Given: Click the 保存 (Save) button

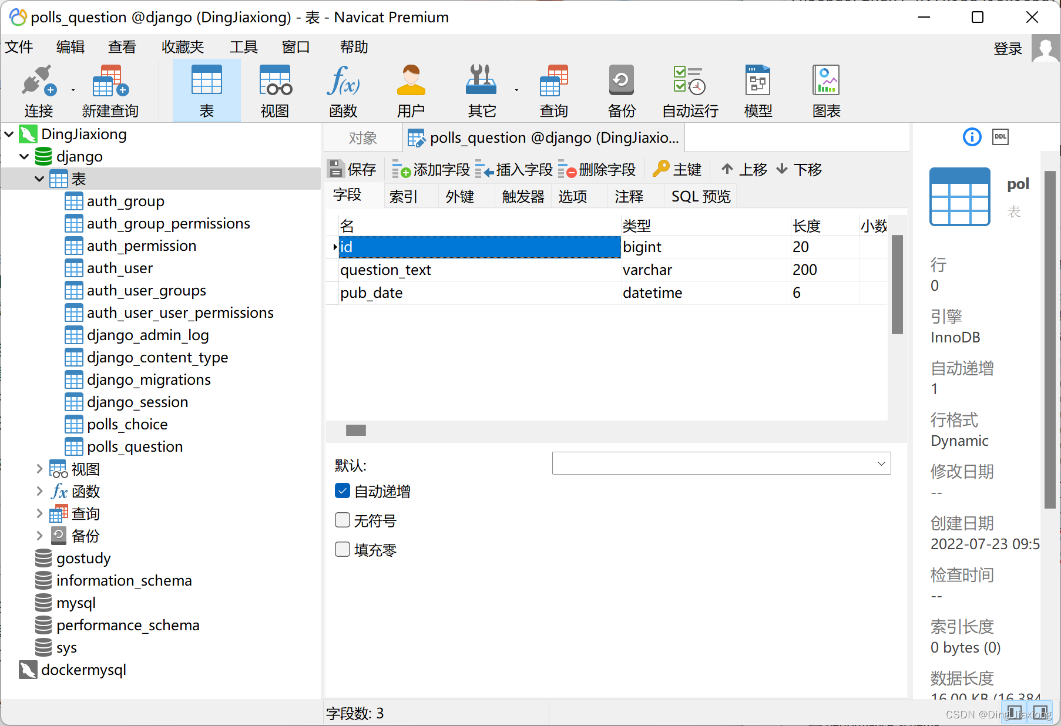Looking at the screenshot, I should click(352, 169).
